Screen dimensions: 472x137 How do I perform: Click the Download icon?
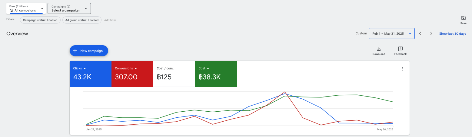pos(379,49)
